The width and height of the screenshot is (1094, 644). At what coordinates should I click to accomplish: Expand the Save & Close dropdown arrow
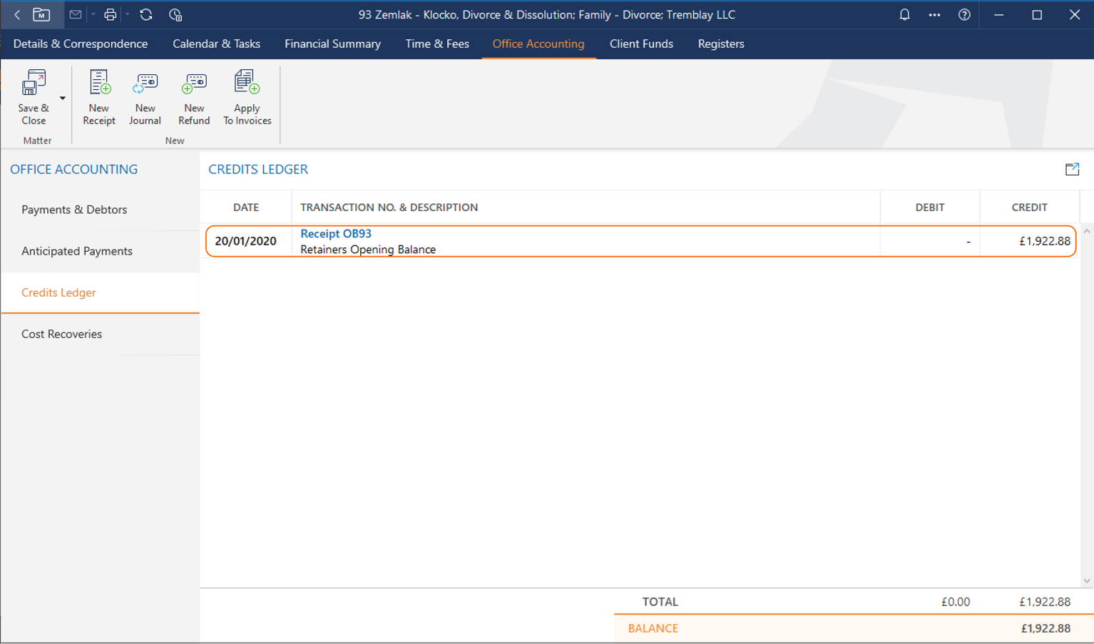[x=63, y=98]
